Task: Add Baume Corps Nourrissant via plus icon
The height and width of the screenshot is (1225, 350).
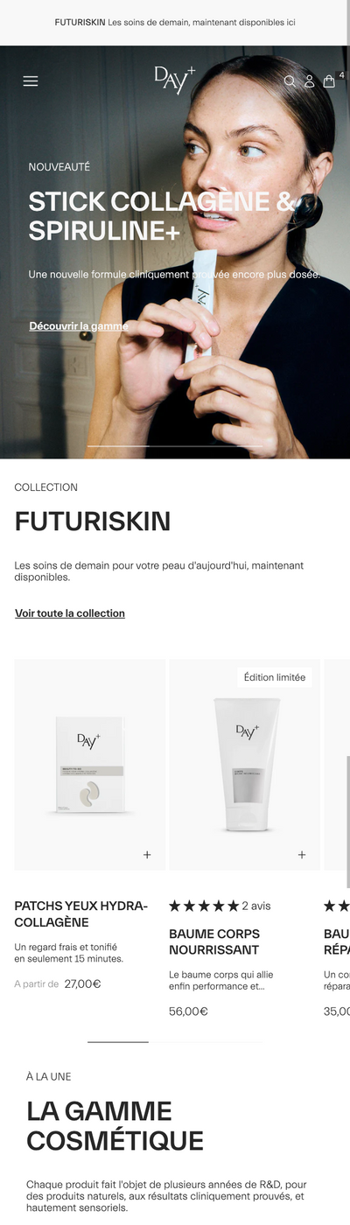Action: pyautogui.click(x=302, y=855)
